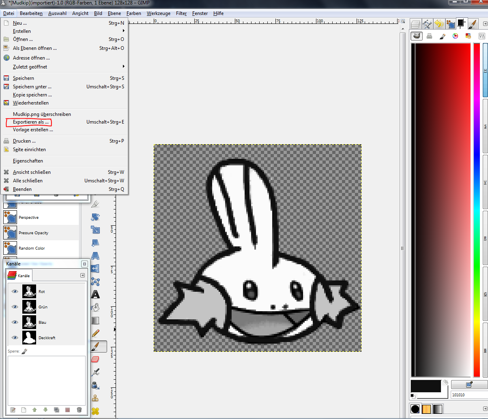Select the Eraser tool
488x419 pixels.
(x=95, y=359)
